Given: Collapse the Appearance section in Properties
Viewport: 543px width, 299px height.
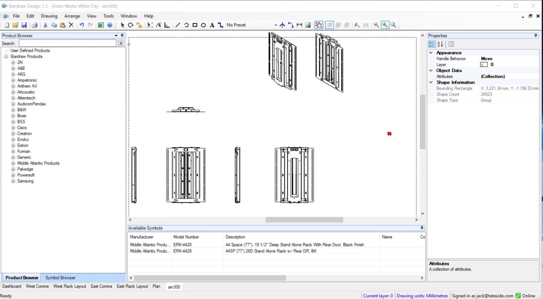Looking at the screenshot, I should pos(431,53).
